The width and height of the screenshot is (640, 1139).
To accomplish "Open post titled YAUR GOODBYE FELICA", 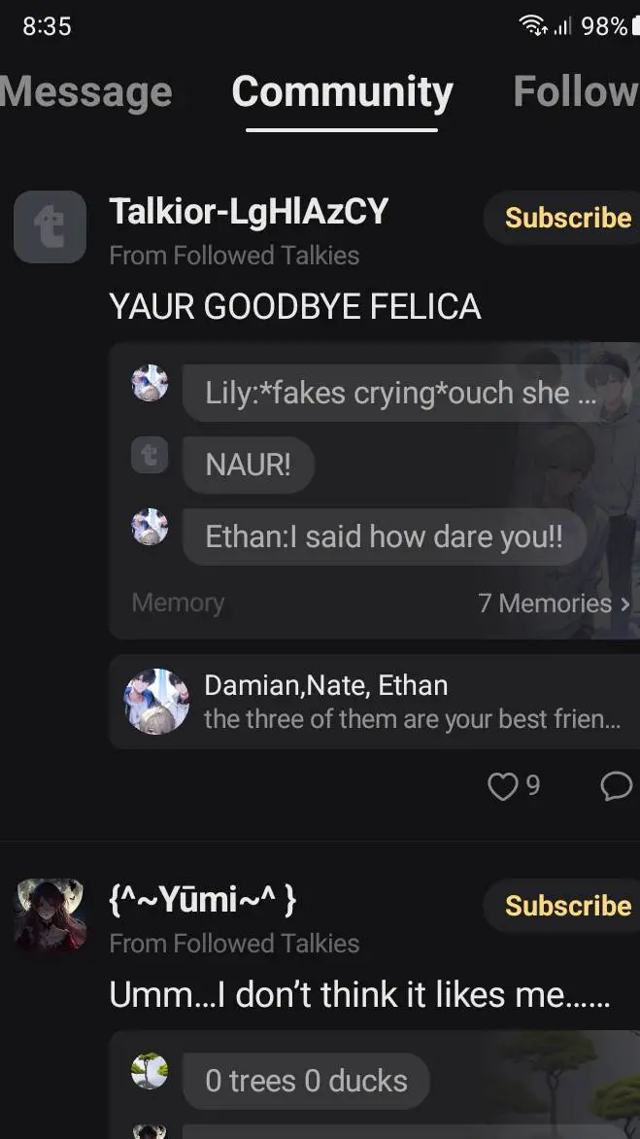I will [294, 306].
